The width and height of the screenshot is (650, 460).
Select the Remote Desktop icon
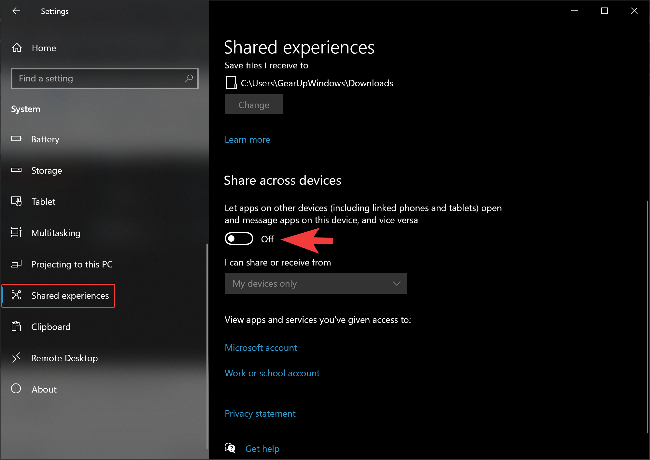tap(16, 357)
